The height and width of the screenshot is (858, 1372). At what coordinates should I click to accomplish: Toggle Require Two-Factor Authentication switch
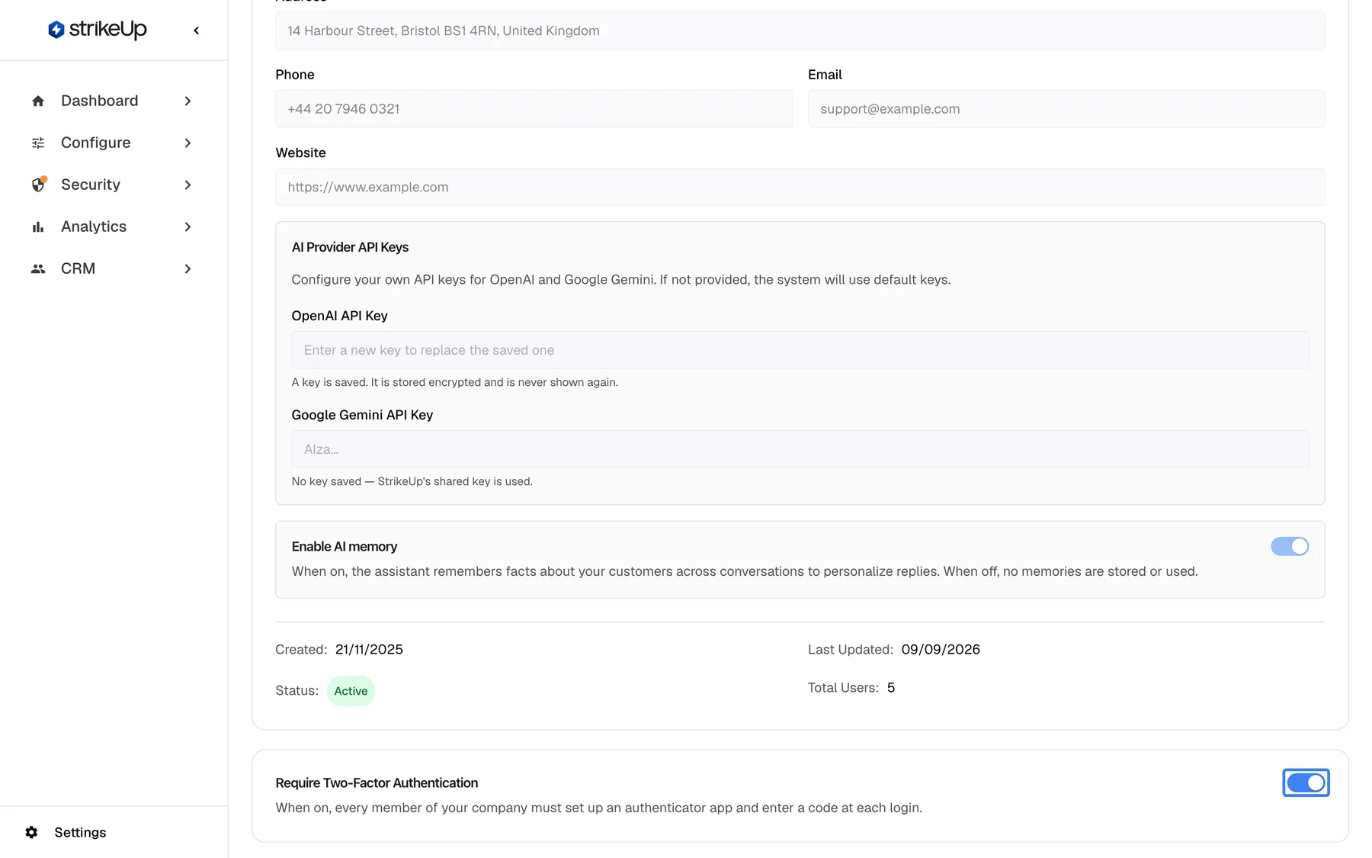pyautogui.click(x=1306, y=782)
